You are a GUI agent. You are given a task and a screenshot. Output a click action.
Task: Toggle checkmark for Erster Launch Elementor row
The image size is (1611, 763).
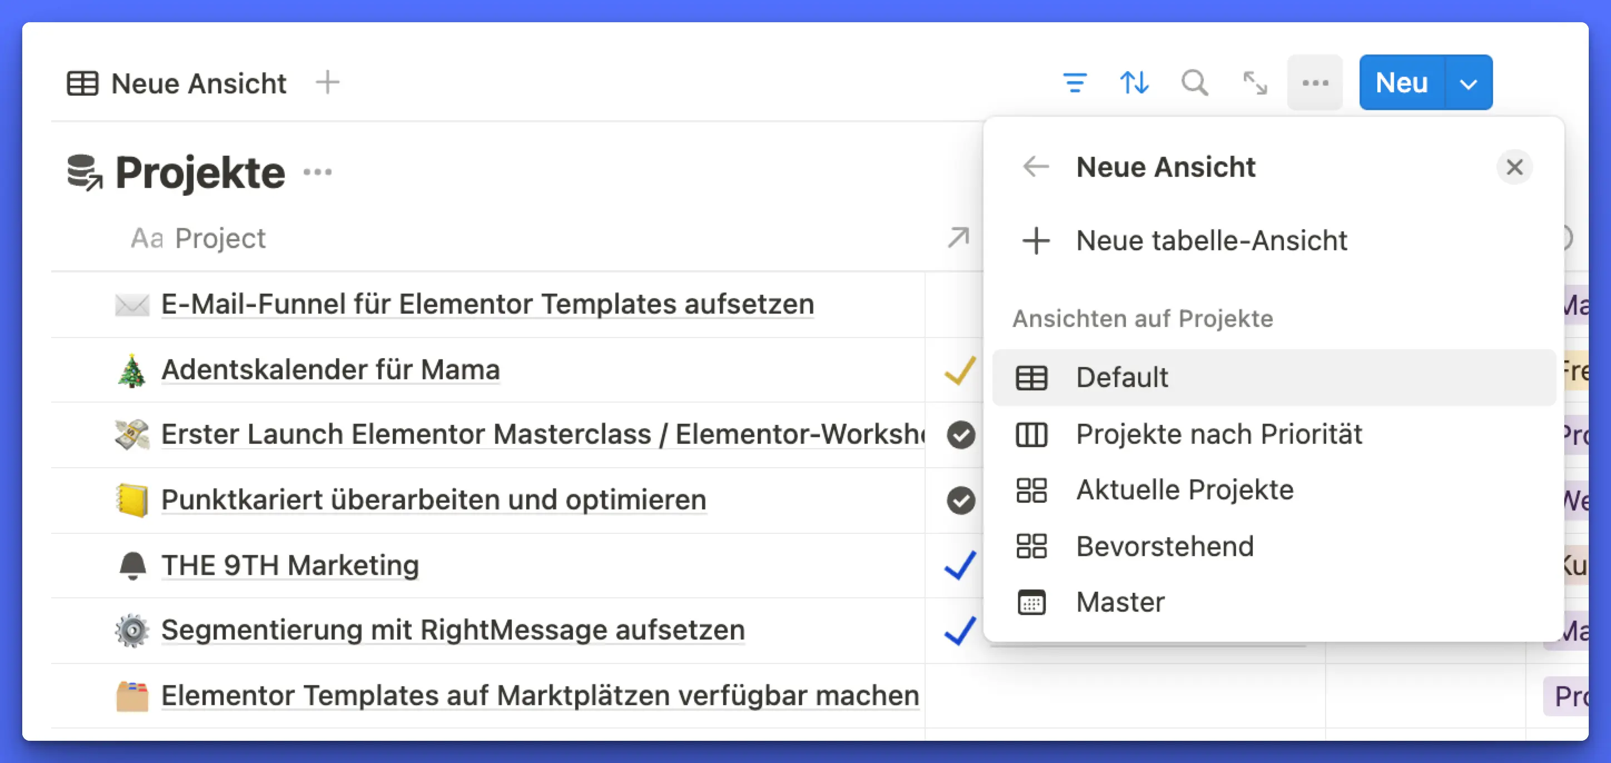[961, 435]
